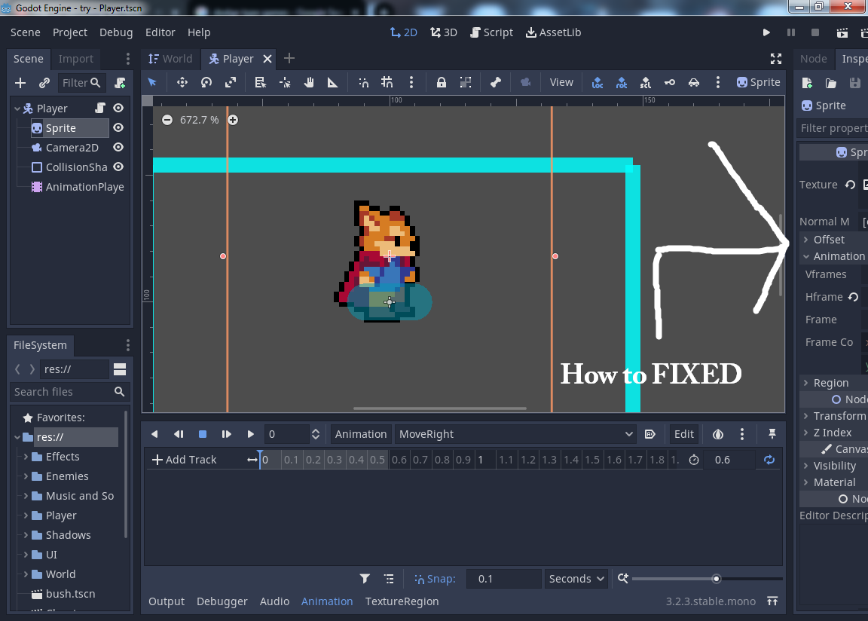The image size is (868, 621).
Task: Open the Animation onion skinning options
Action: 718,434
